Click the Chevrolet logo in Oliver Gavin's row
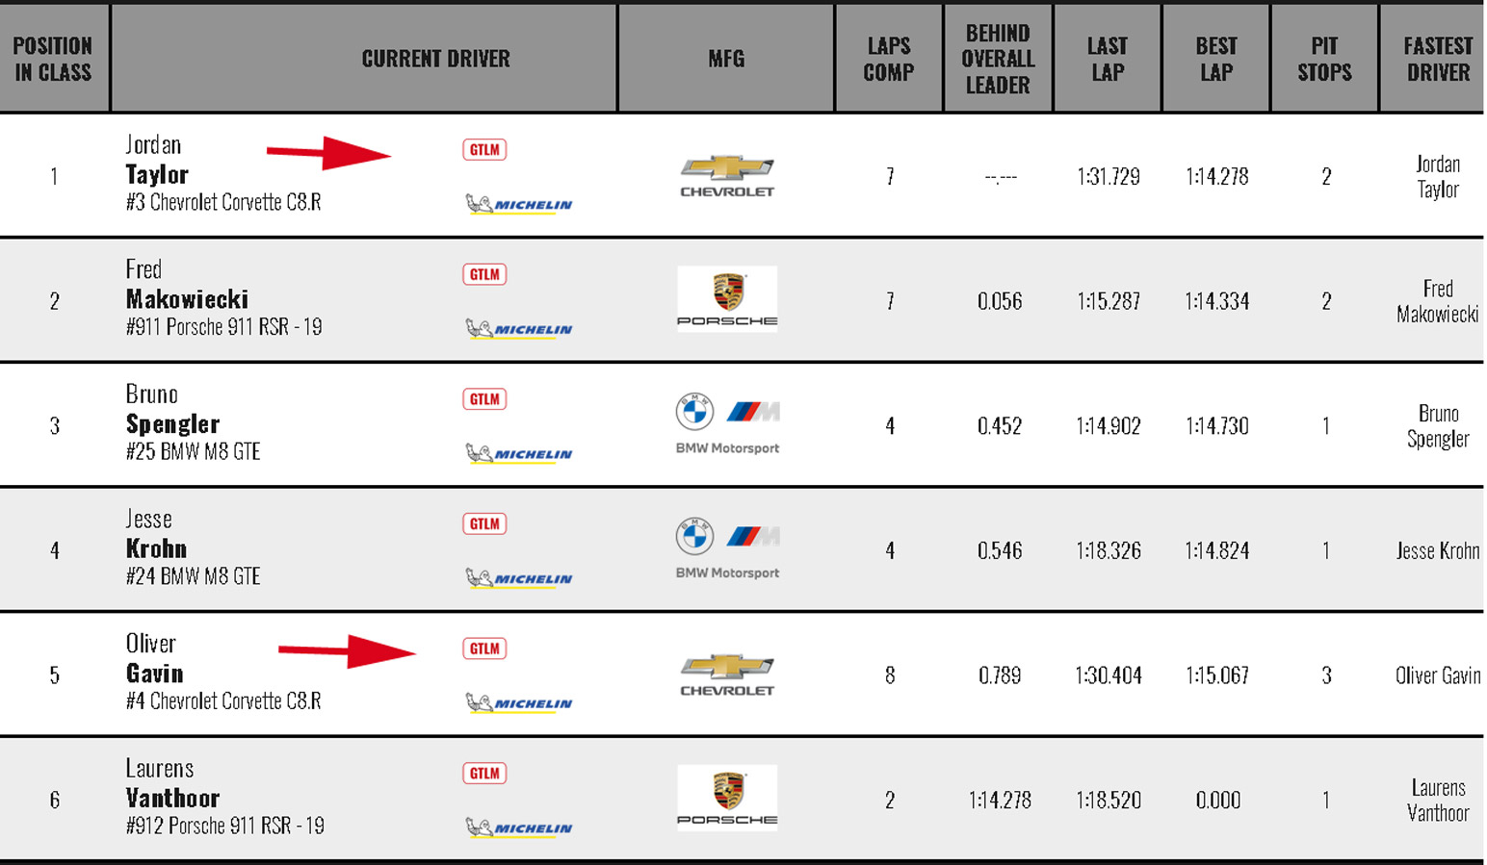 coord(727,674)
